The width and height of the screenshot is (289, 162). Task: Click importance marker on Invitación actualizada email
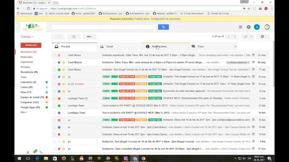64,55
